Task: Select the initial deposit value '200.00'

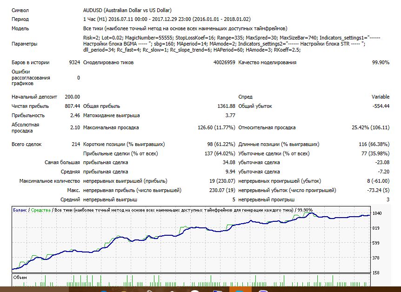Action: 73,97
